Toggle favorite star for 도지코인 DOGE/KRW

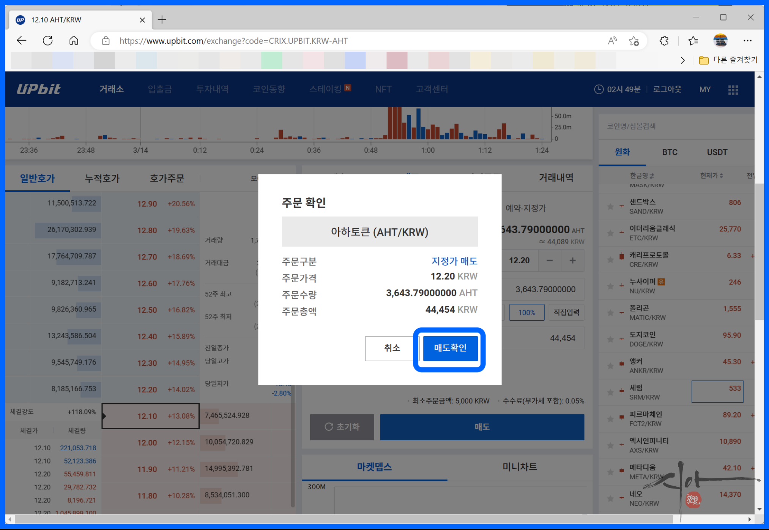pyautogui.click(x=610, y=339)
